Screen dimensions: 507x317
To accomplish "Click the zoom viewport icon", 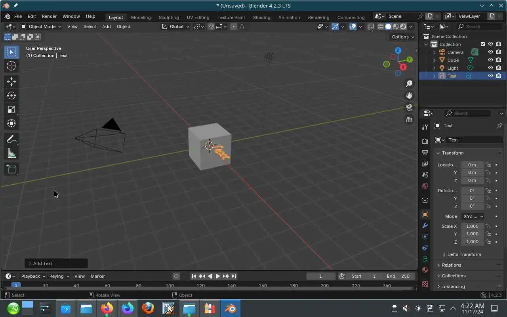I will [409, 84].
